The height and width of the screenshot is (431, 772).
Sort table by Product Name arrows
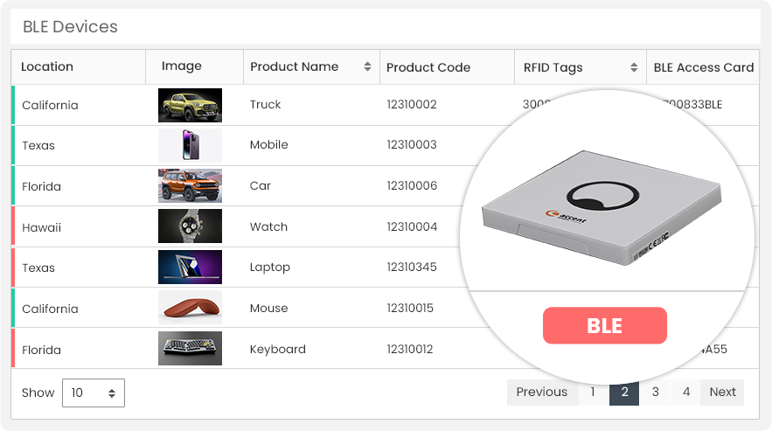366,67
